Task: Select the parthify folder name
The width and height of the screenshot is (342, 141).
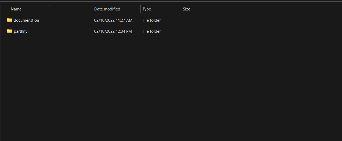Action: pyautogui.click(x=21, y=31)
